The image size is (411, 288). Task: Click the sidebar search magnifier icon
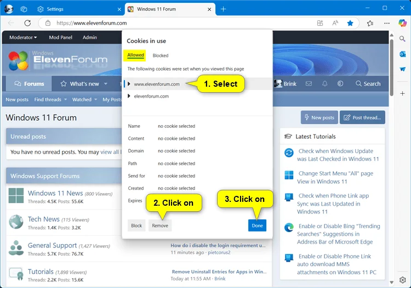coord(402,39)
